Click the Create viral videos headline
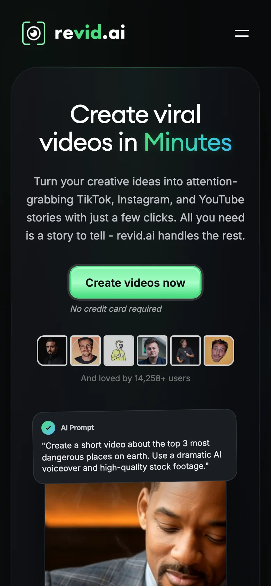Viewport: 271px width, 586px height. [135, 128]
